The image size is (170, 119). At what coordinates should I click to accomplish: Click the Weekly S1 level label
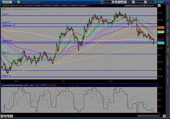6,76
